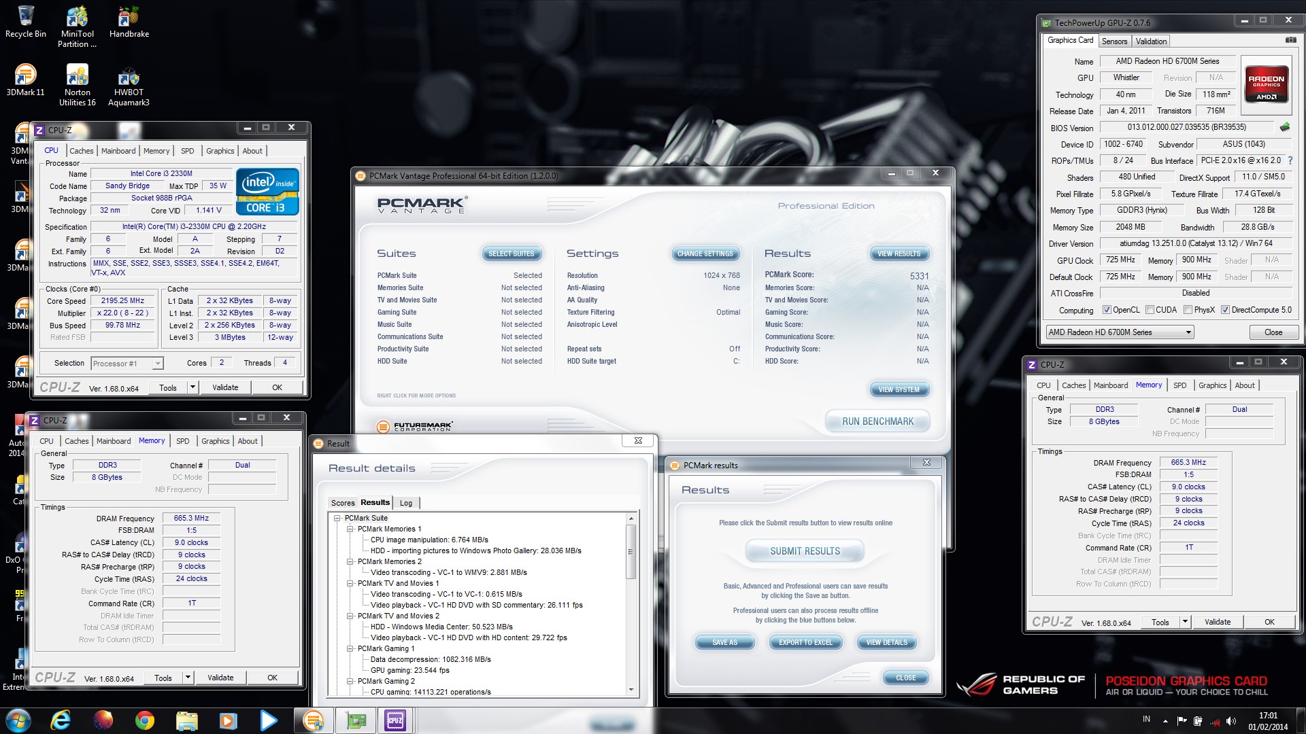
Task: Collapse the PCMark TV and Movies 1 node
Action: 350,583
